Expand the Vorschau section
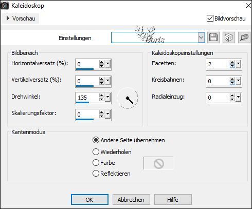This screenshot has height=209, width=252. pyautogui.click(x=21, y=18)
